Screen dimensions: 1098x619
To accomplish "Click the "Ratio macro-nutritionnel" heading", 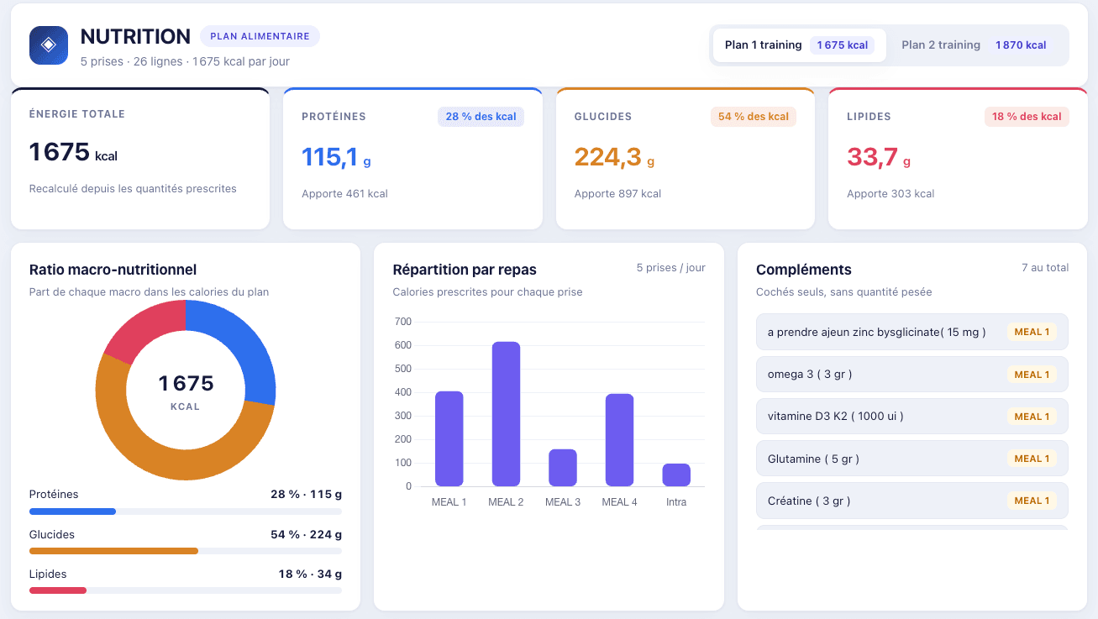I will click(113, 270).
